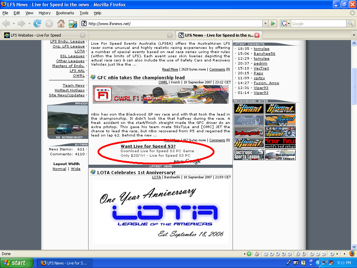The height and width of the screenshot is (268, 357).
Task: Click the liveforspeed.nl site banner
Action: click(x=249, y=132)
